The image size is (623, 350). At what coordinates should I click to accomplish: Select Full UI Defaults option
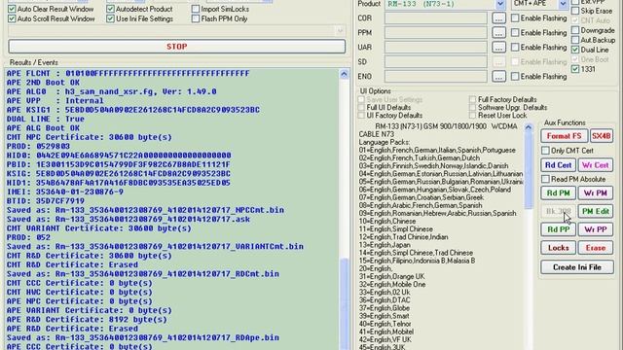(x=361, y=108)
